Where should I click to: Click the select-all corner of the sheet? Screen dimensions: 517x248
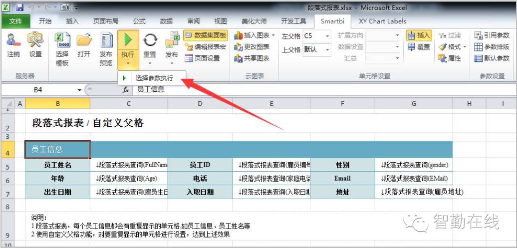coord(8,104)
